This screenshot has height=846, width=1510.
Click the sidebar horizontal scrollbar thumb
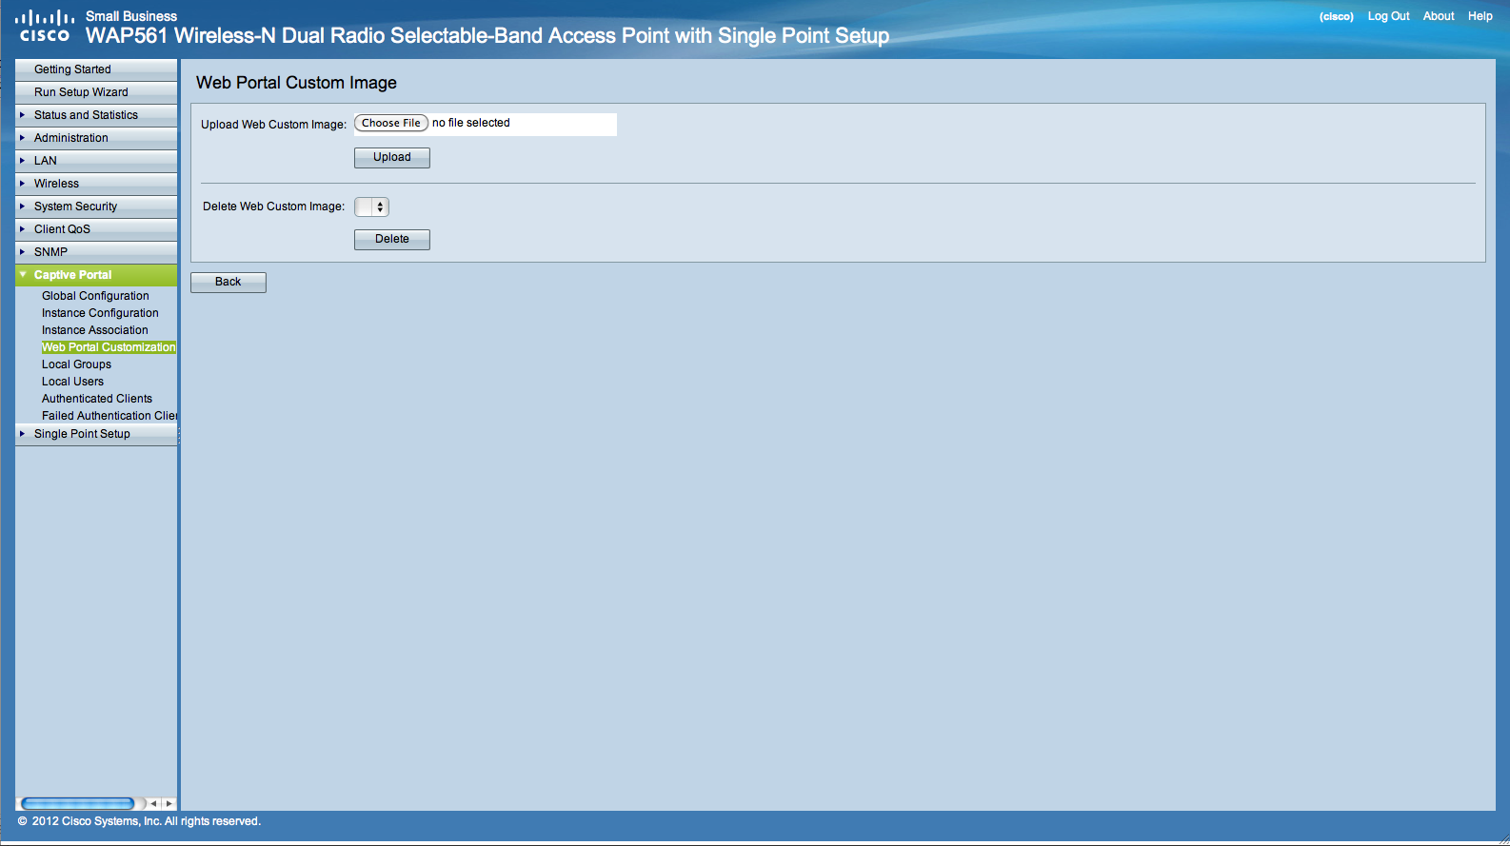[x=78, y=804]
